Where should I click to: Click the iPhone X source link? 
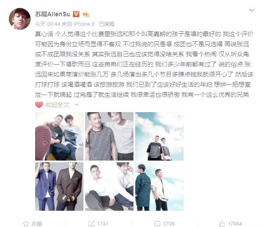(84, 24)
